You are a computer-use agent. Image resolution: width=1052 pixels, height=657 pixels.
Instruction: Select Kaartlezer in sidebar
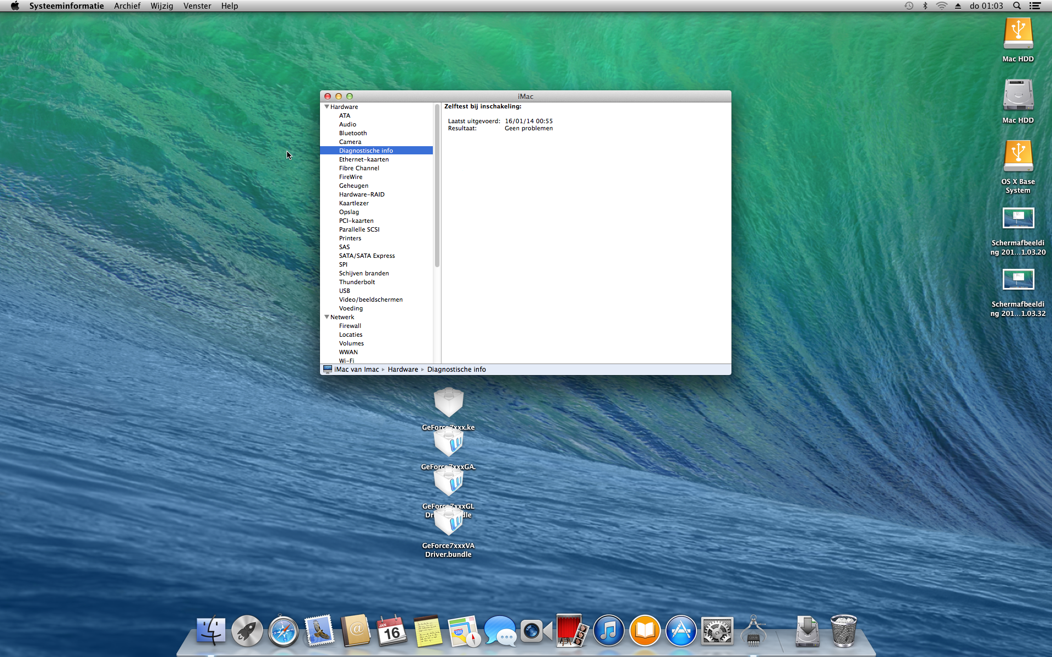tap(354, 203)
